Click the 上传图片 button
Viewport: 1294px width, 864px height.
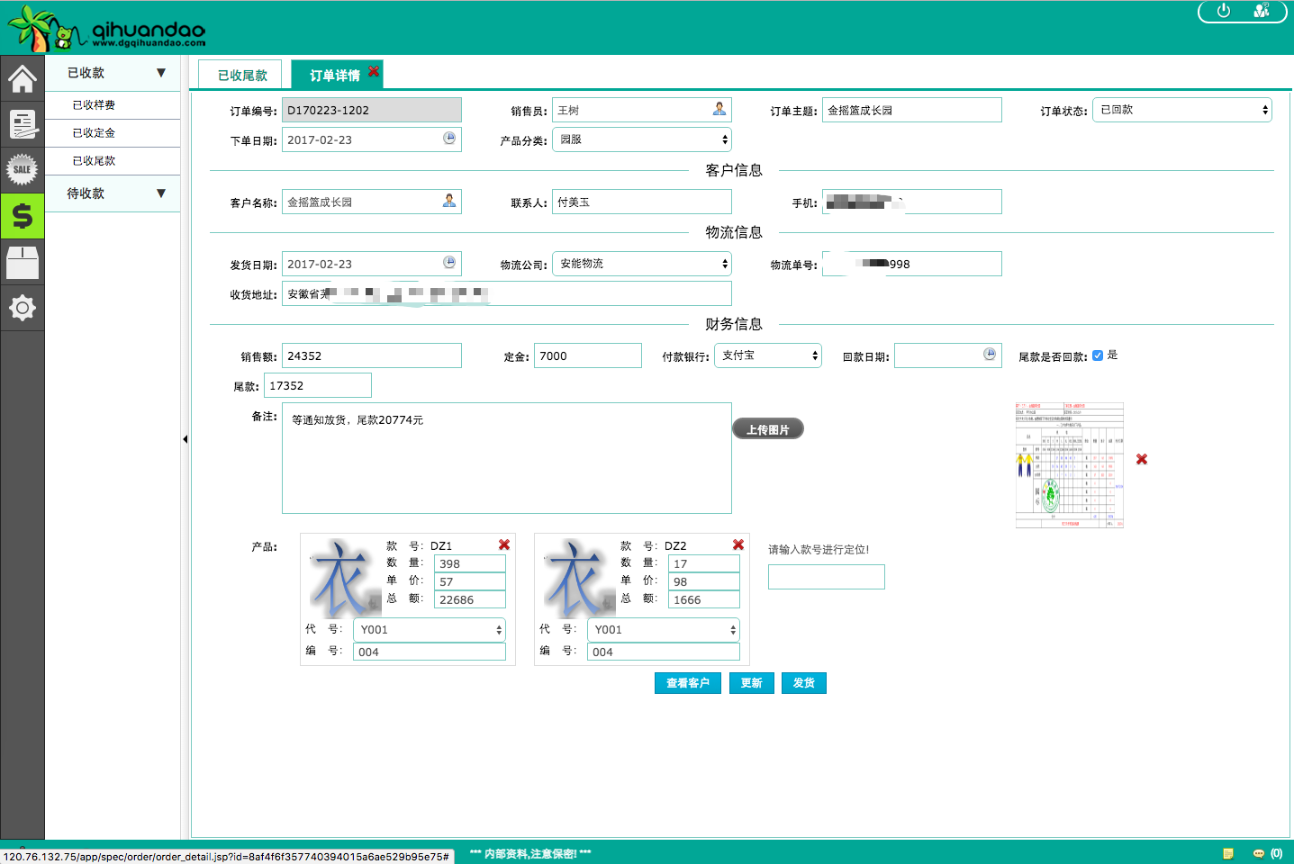click(x=767, y=429)
